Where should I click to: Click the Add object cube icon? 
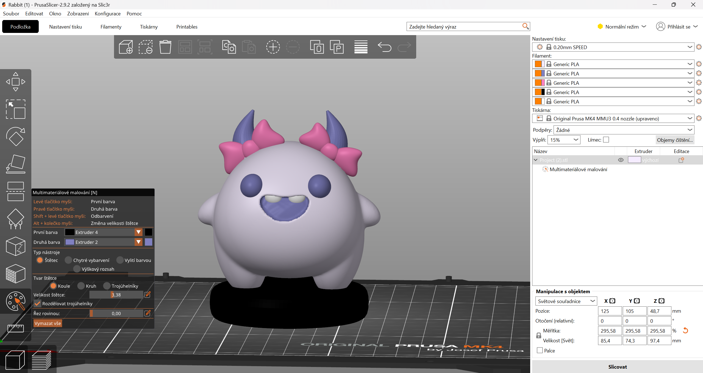pos(126,47)
